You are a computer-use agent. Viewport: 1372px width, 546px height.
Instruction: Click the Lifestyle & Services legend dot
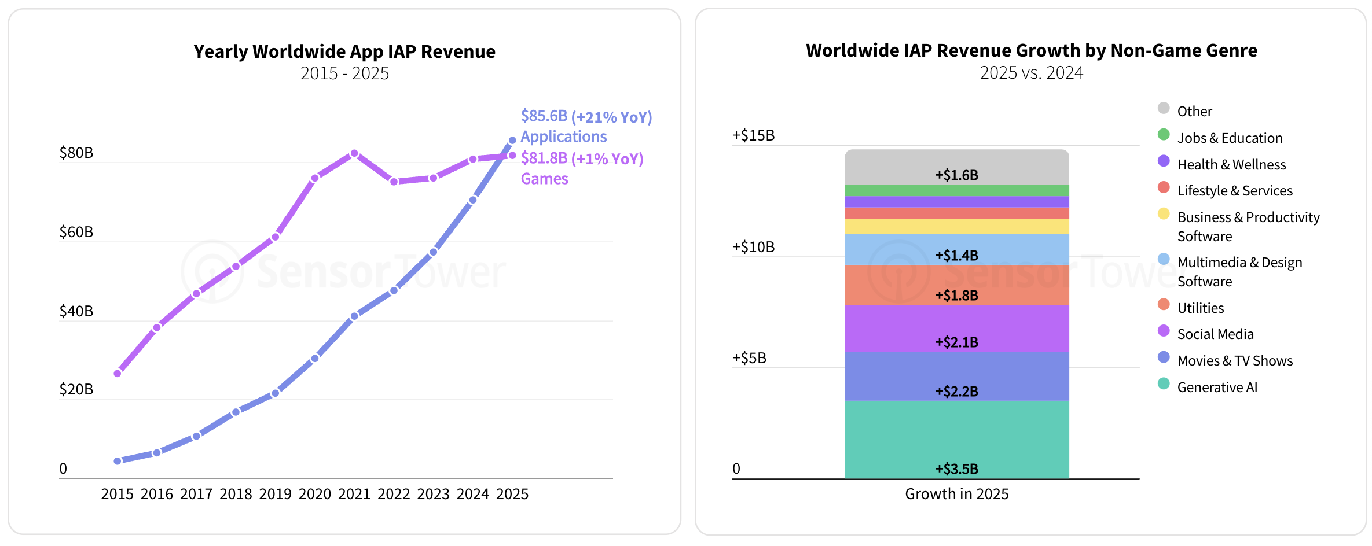pos(1164,187)
